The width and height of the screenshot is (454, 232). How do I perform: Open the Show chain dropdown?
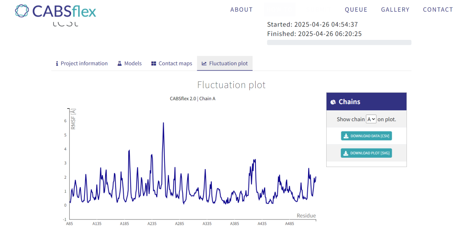point(371,119)
